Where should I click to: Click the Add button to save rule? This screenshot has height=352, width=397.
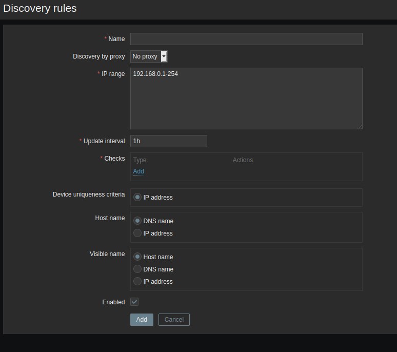(x=142, y=320)
